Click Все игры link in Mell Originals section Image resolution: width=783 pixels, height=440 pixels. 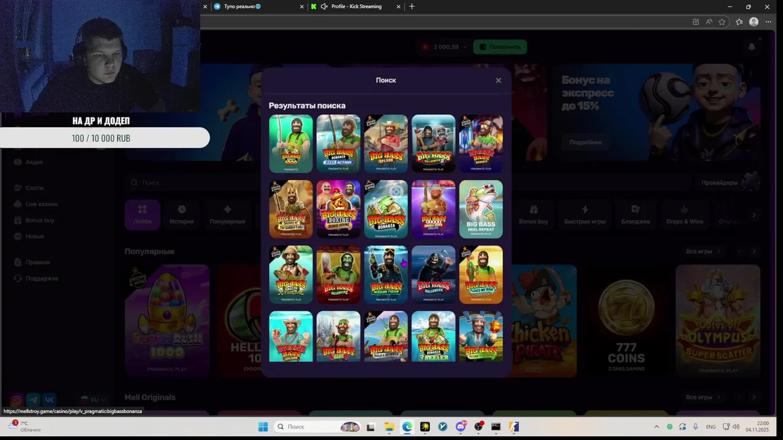[x=703, y=397]
